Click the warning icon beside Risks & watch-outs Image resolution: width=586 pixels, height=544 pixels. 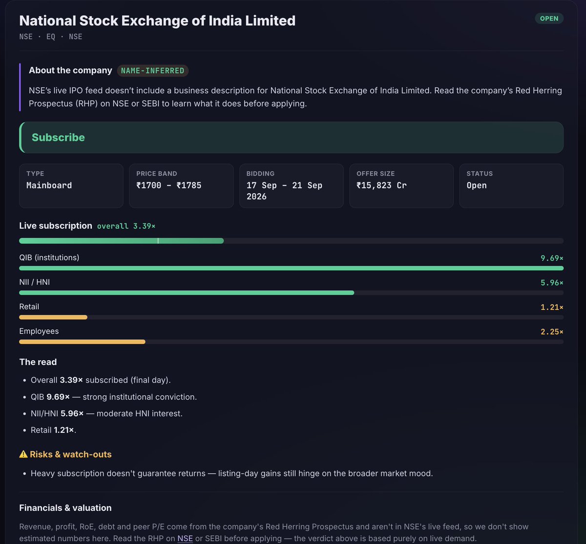pos(23,454)
